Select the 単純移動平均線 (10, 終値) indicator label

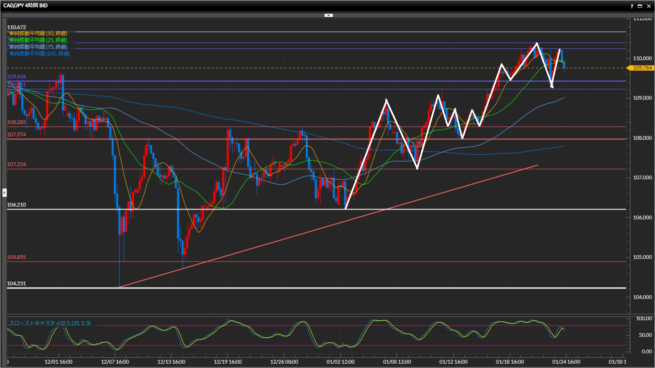point(38,33)
